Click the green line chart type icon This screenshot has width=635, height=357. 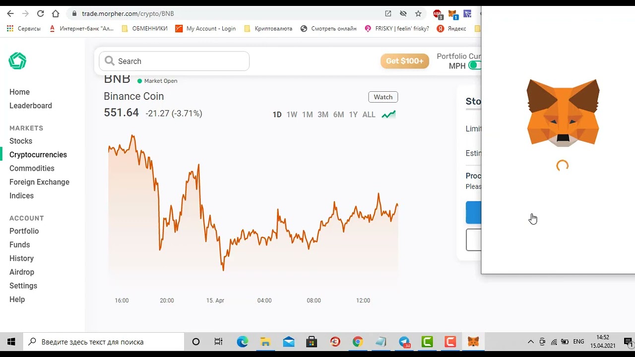pyautogui.click(x=388, y=115)
